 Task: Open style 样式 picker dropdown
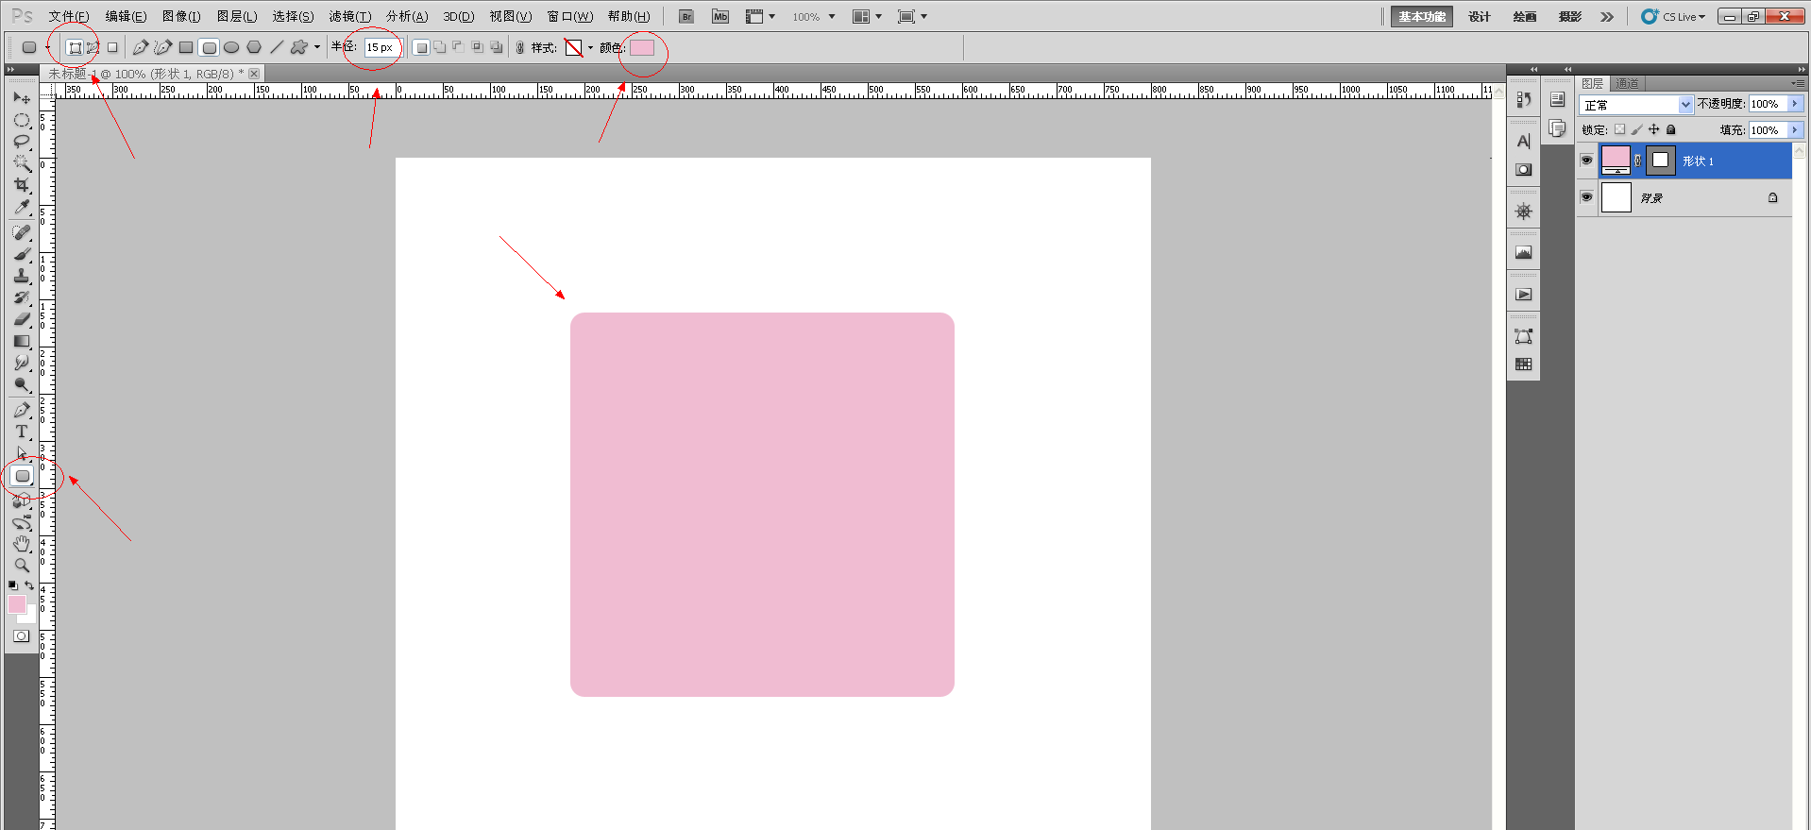tap(590, 48)
